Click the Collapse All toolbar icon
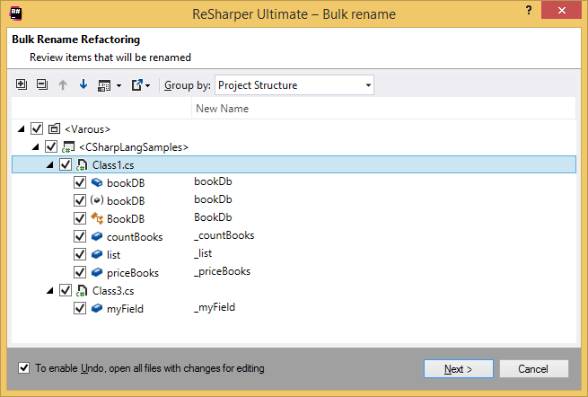 [x=41, y=85]
